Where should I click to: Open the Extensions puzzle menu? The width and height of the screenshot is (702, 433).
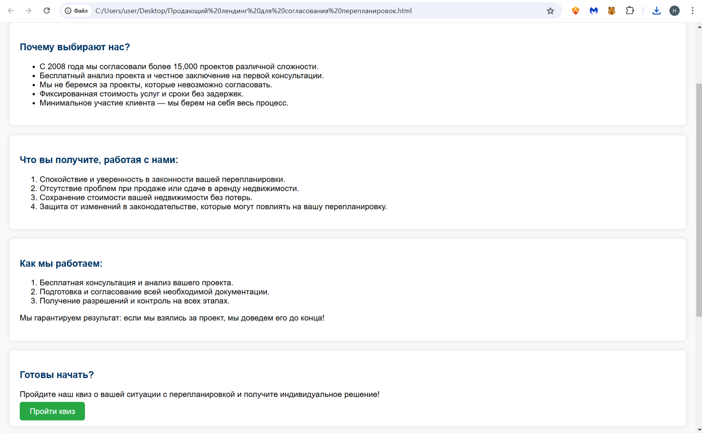click(630, 11)
